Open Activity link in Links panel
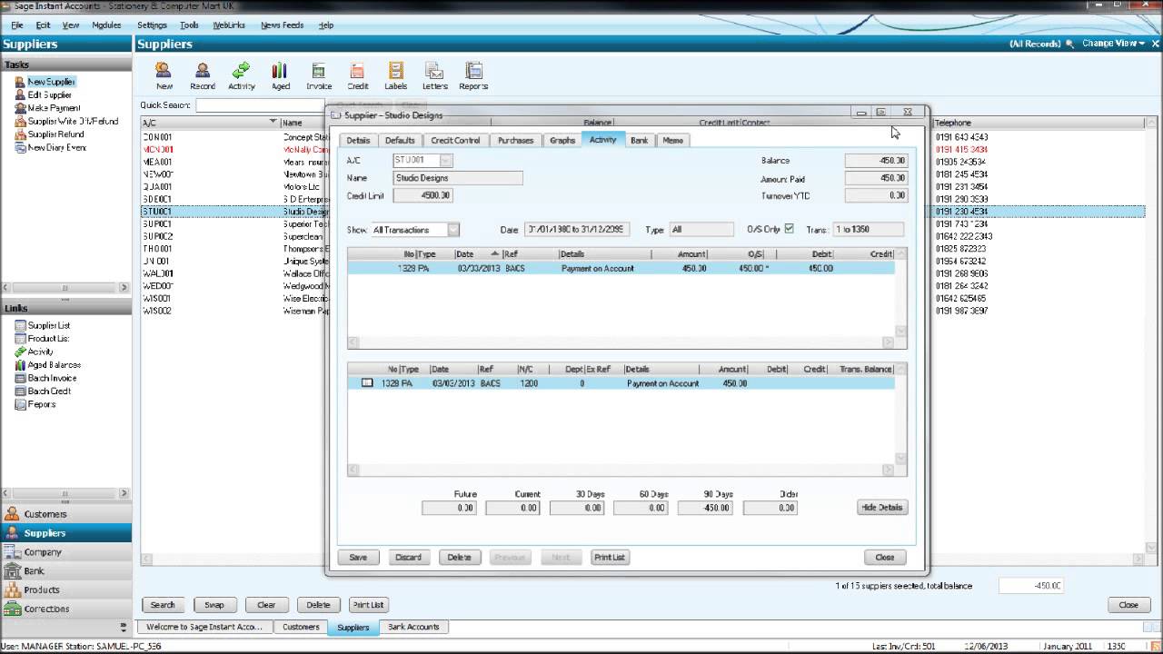The width and height of the screenshot is (1163, 654). pyautogui.click(x=40, y=352)
